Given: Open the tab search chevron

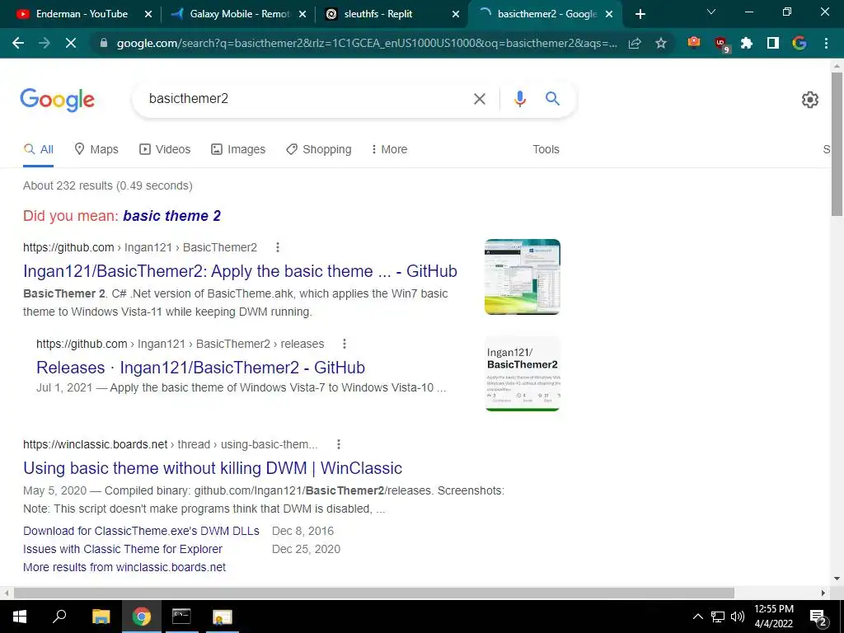Looking at the screenshot, I should (711, 12).
